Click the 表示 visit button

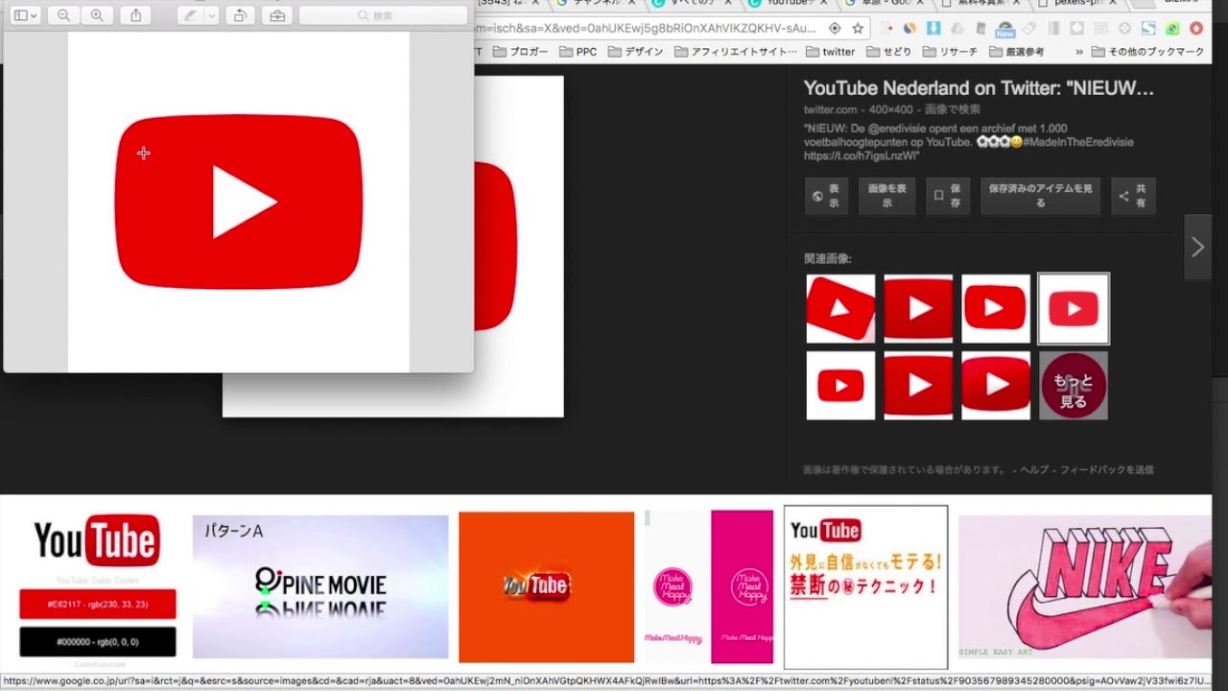[x=826, y=196]
